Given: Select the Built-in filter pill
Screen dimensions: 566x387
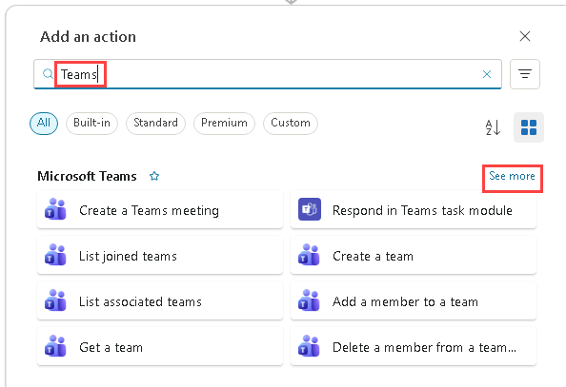Looking at the screenshot, I should pyautogui.click(x=91, y=124).
